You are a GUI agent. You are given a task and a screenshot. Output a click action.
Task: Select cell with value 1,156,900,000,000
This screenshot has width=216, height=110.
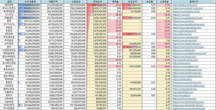click(29, 5)
